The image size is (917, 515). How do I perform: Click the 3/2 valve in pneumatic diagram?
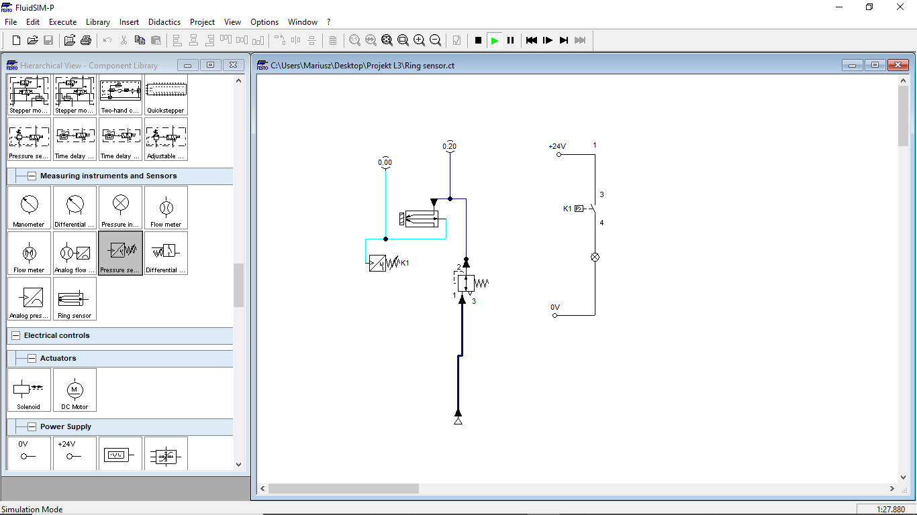pyautogui.click(x=466, y=283)
